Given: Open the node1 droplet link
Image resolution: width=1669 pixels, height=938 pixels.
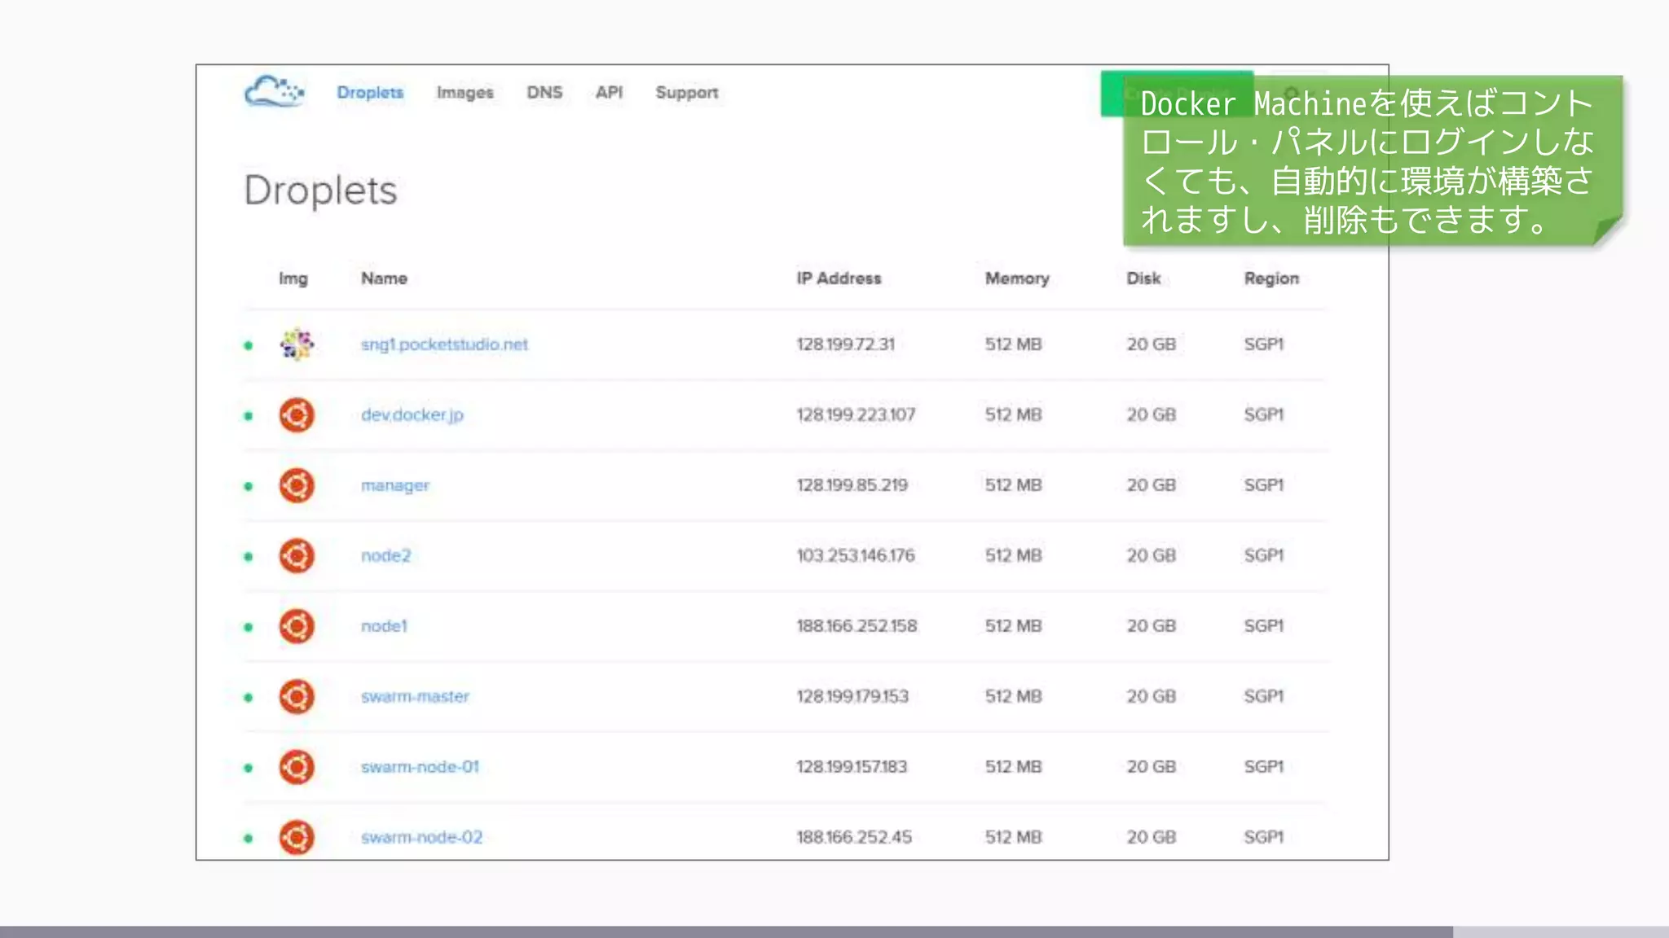Looking at the screenshot, I should tap(384, 626).
